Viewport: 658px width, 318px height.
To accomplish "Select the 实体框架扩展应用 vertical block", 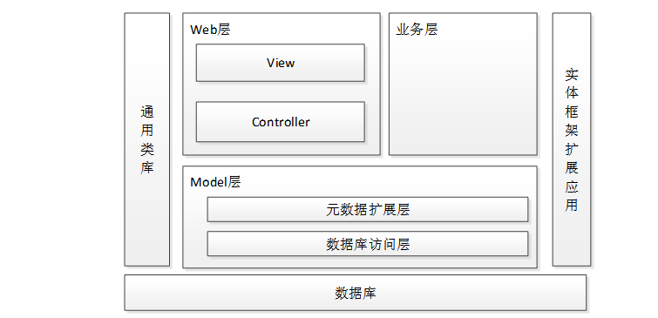I will (x=572, y=139).
